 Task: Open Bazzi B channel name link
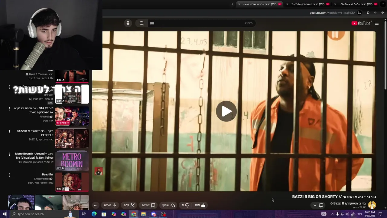(350, 203)
